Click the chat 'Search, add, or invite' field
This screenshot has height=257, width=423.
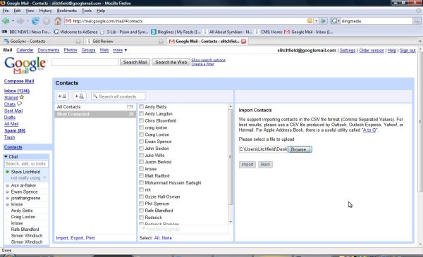coord(26,163)
